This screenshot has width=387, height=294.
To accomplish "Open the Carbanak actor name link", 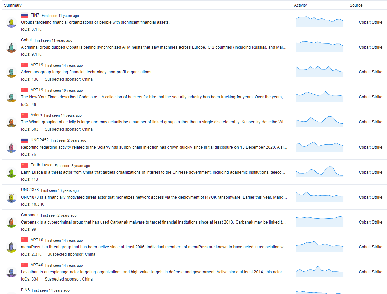I will [30, 215].
